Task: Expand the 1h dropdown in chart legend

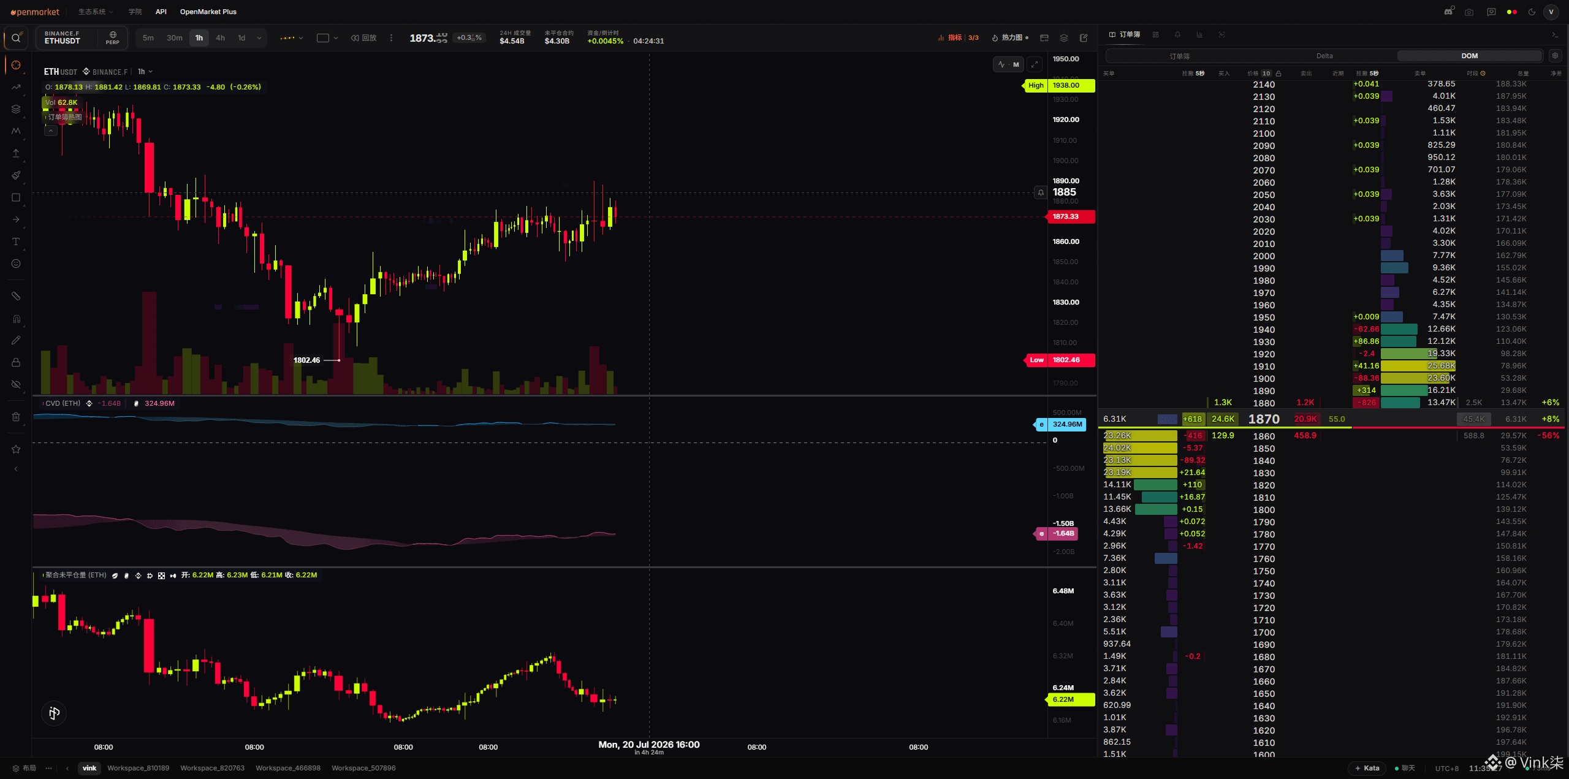Action: point(145,72)
